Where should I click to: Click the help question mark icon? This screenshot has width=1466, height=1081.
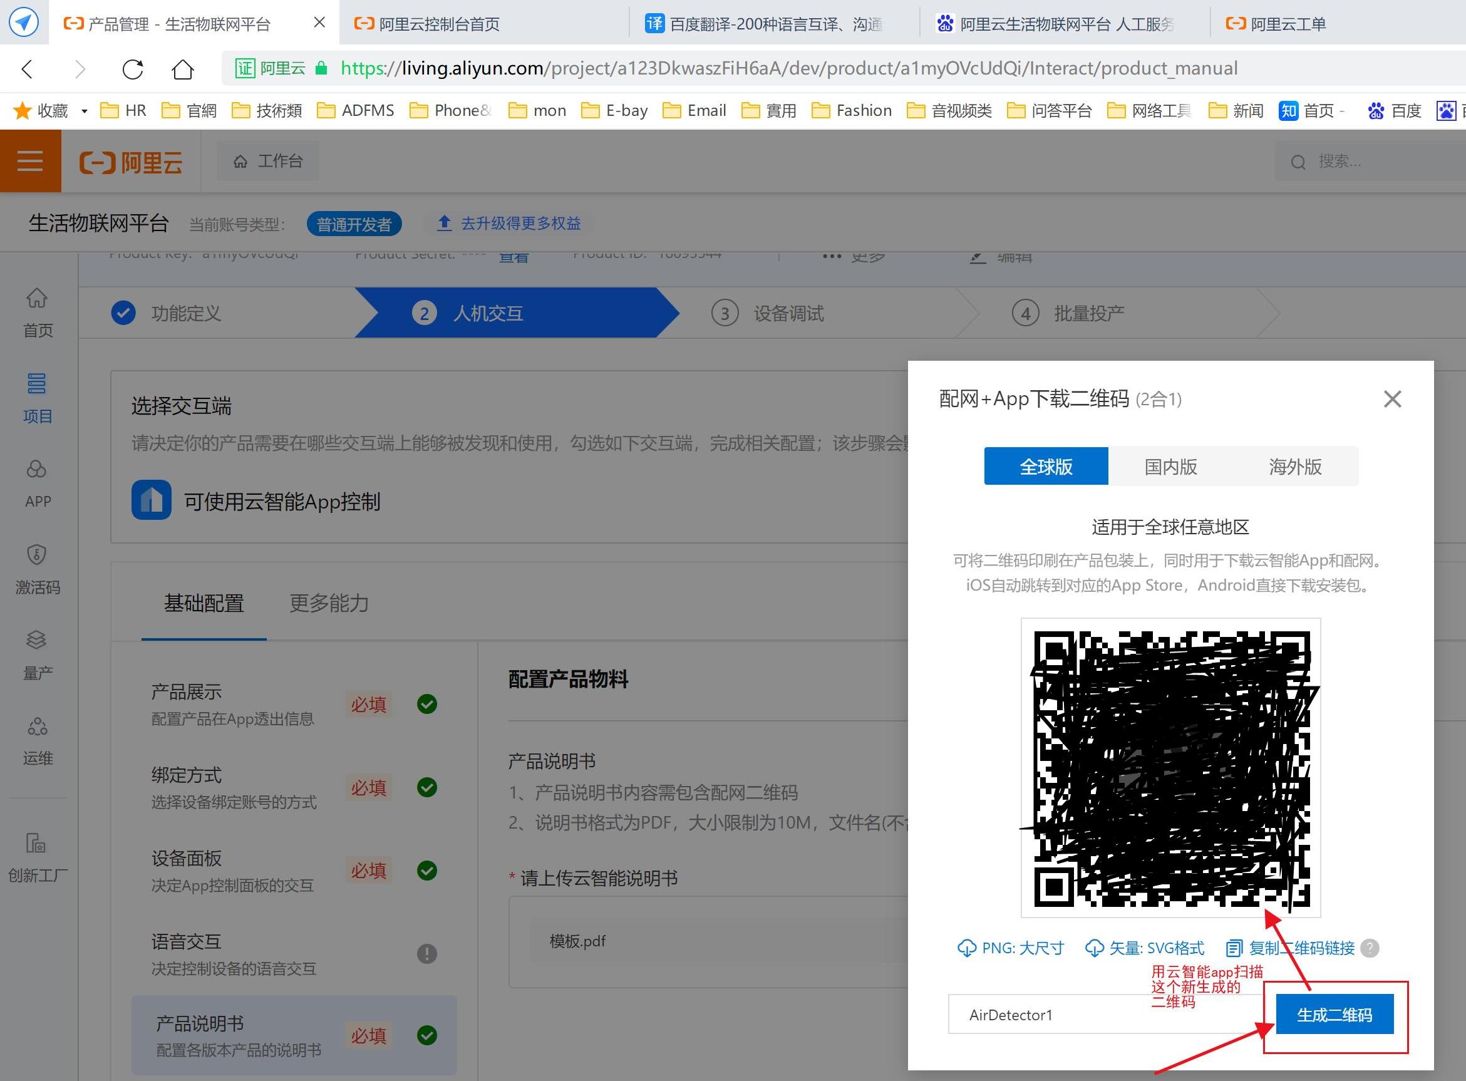pyautogui.click(x=1370, y=948)
